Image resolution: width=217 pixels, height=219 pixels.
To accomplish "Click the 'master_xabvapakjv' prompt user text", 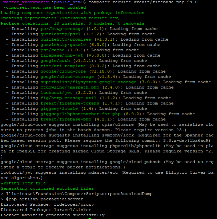I will [26, 2].
